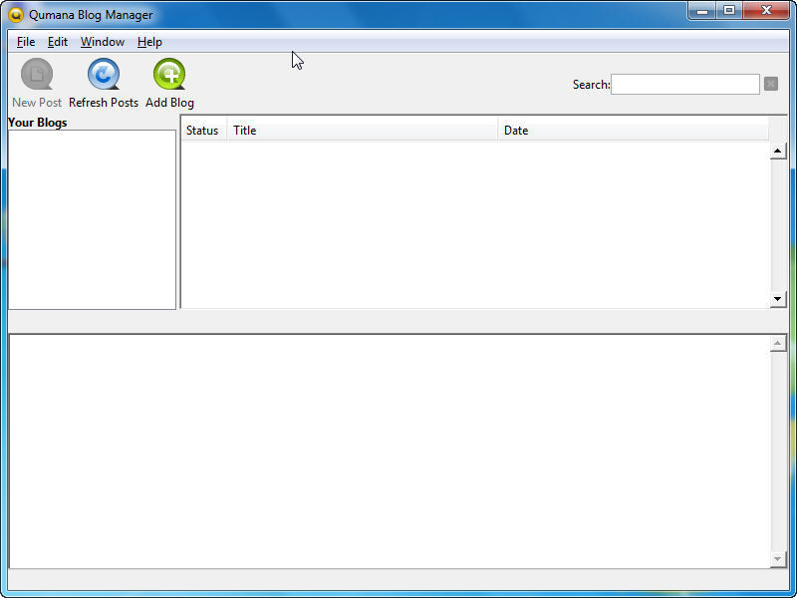This screenshot has width=797, height=598.
Task: Focus the Search text field
Action: (684, 85)
